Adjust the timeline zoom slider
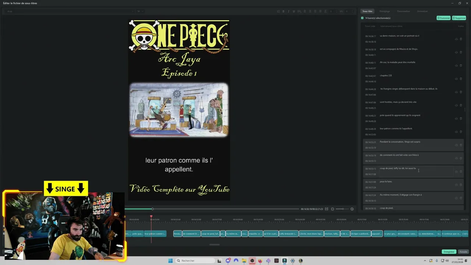This screenshot has height=265, width=471. point(343,209)
